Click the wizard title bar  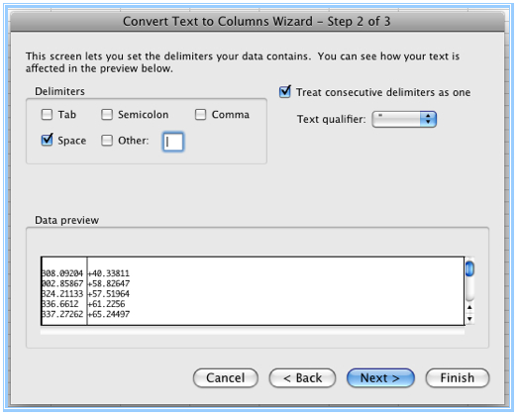coord(257,22)
